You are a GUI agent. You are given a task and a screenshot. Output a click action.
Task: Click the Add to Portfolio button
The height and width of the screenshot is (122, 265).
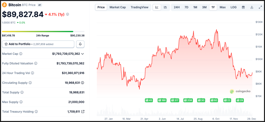[x=38, y=44]
